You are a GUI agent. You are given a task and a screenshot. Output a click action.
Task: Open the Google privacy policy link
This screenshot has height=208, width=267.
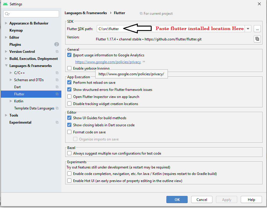108,62
